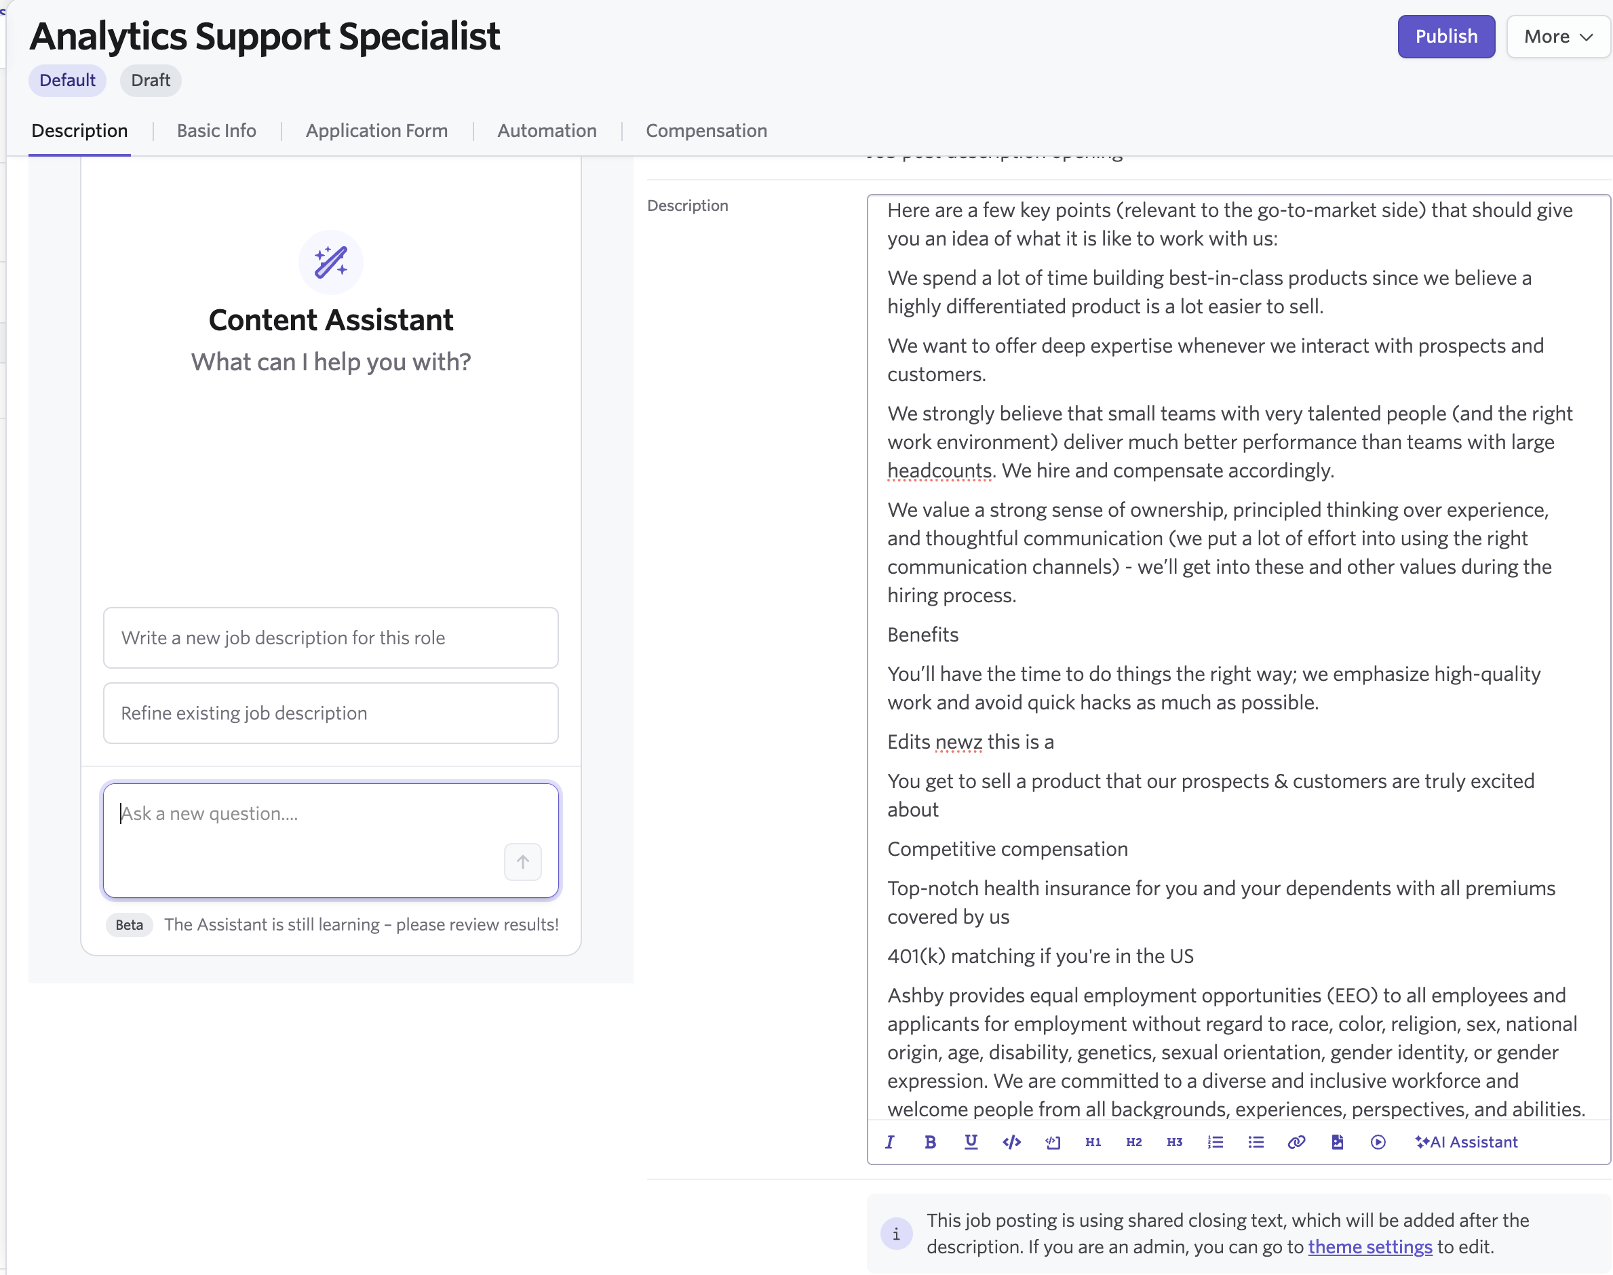Insert inline code formatting

click(1011, 1142)
